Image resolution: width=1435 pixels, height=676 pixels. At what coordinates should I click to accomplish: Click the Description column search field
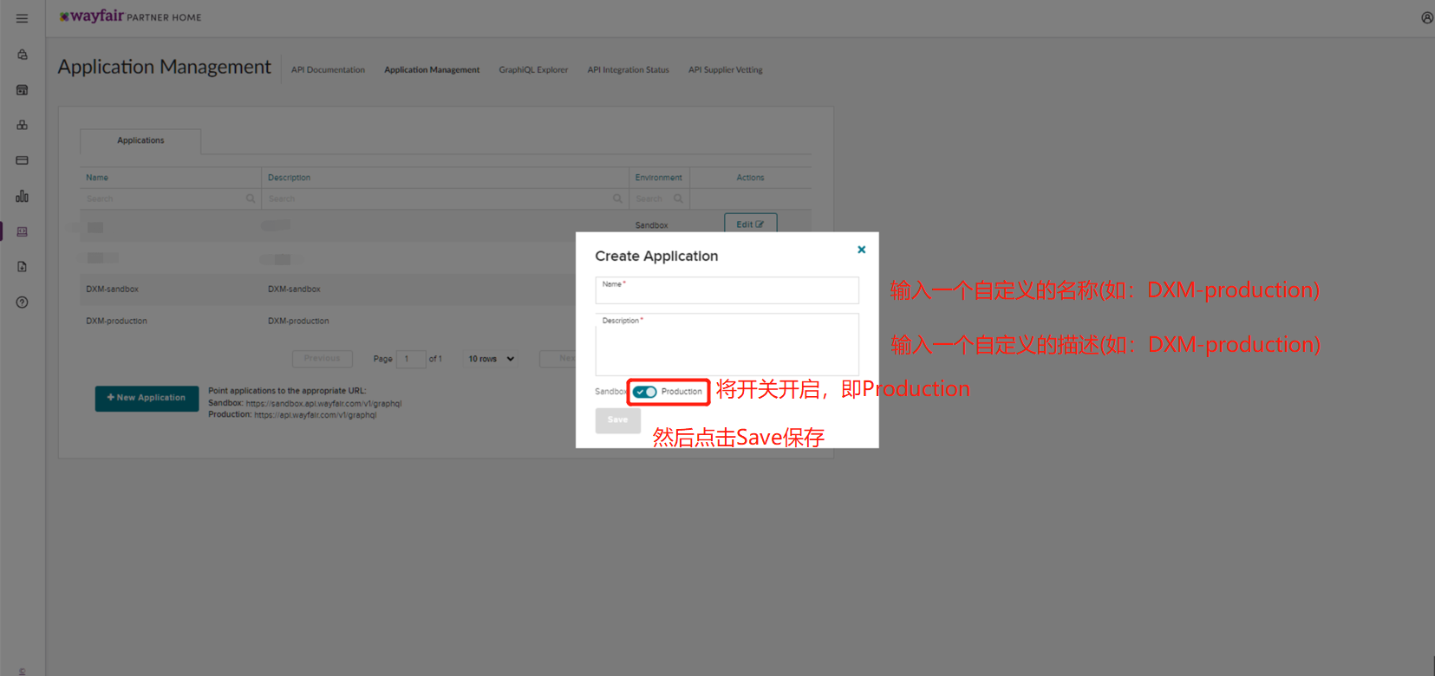[x=445, y=198]
